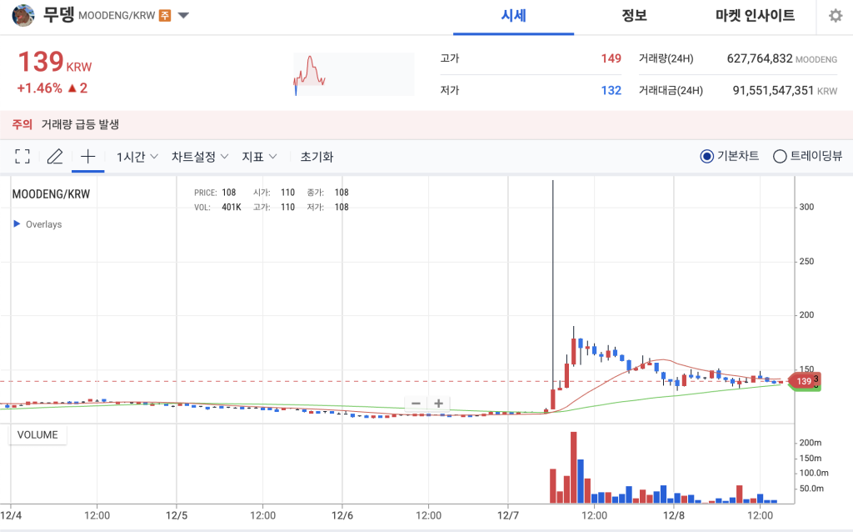
Task: Click the plus chart tool icon
Action: coord(87,156)
